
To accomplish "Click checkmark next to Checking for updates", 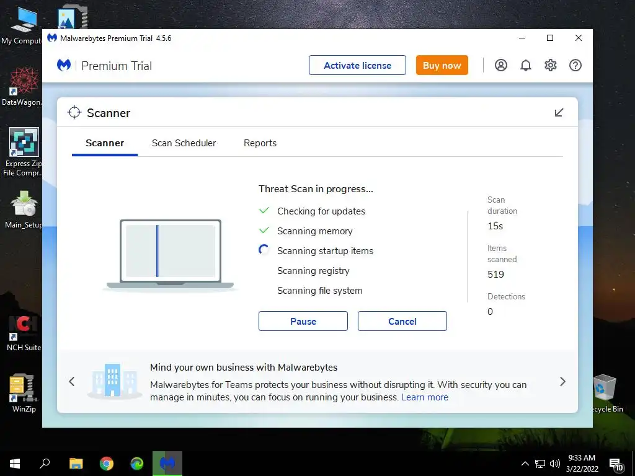I will (x=264, y=211).
